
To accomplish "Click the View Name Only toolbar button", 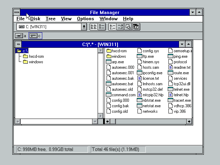I will tap(93, 27).
